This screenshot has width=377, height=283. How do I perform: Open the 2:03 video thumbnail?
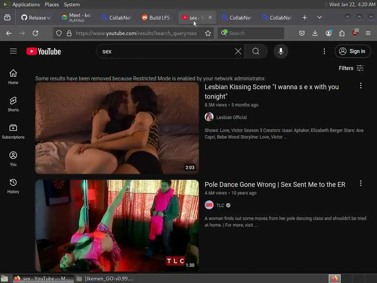click(117, 128)
